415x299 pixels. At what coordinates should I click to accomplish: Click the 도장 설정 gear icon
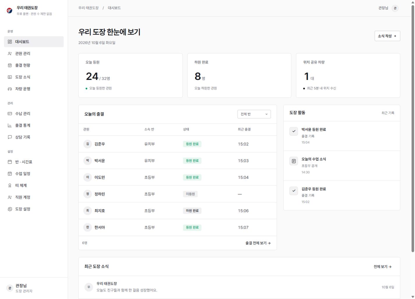(10, 209)
